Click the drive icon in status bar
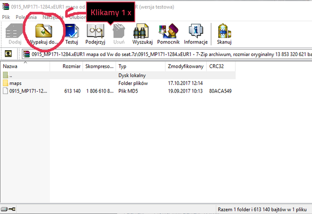Screen dimensions: 312x214 tap(4, 209)
